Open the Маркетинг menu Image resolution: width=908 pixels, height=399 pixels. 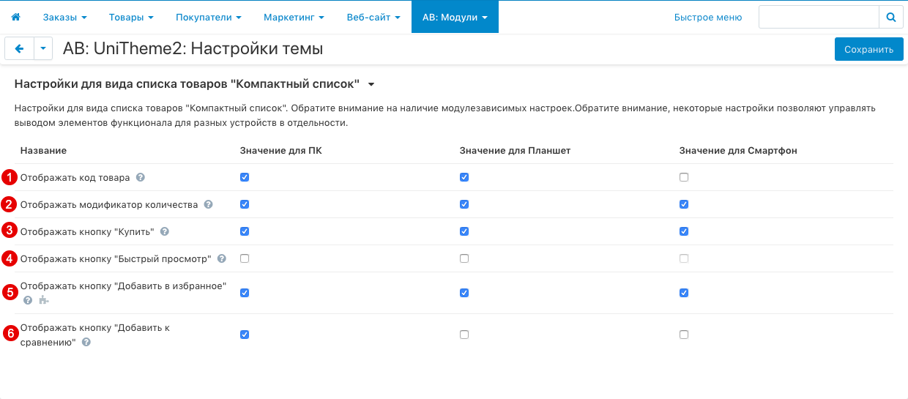pos(294,17)
